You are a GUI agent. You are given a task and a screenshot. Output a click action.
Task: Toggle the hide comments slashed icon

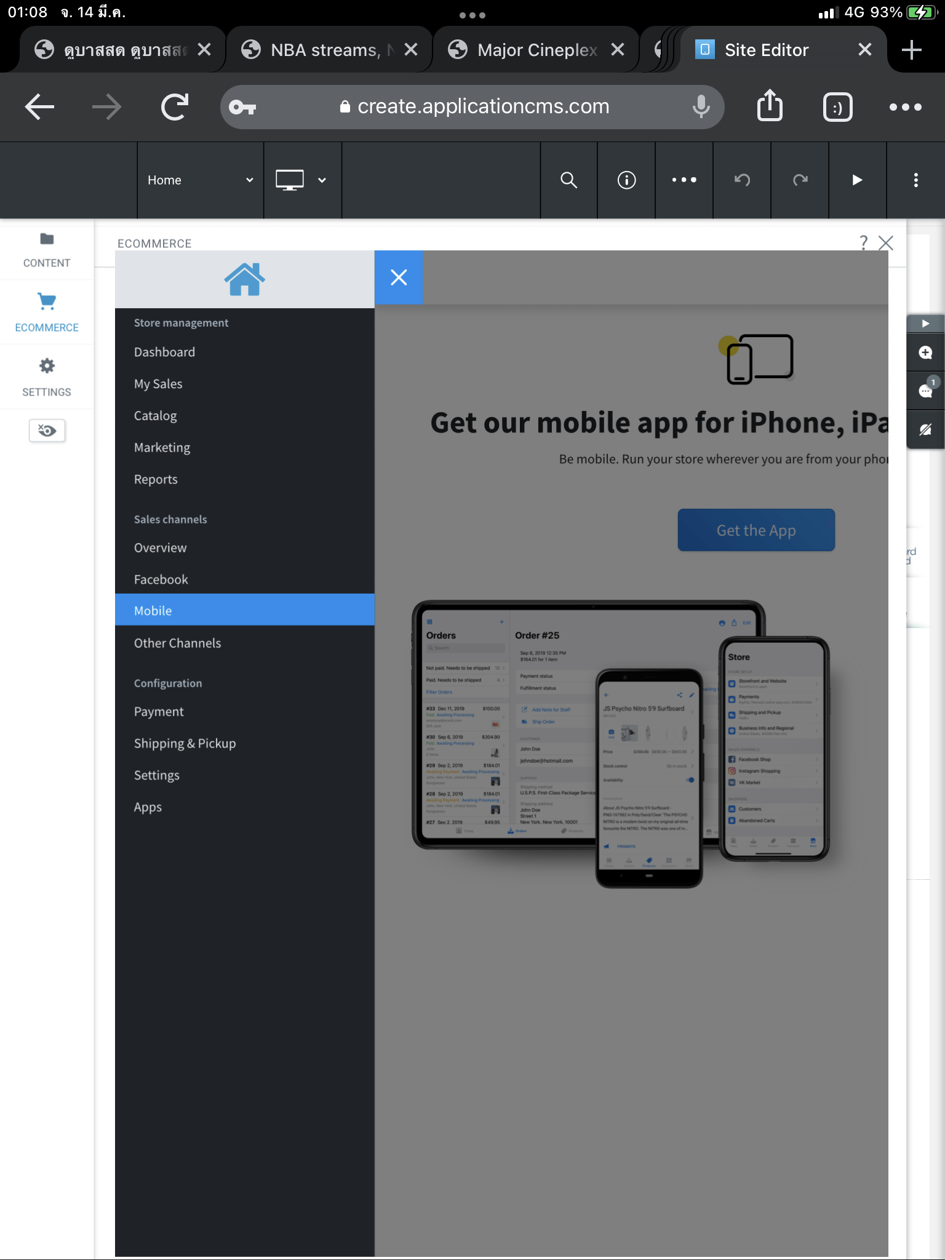point(925,429)
